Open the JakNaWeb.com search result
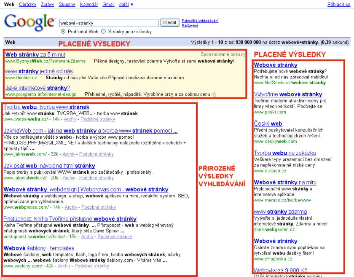 click(90, 131)
